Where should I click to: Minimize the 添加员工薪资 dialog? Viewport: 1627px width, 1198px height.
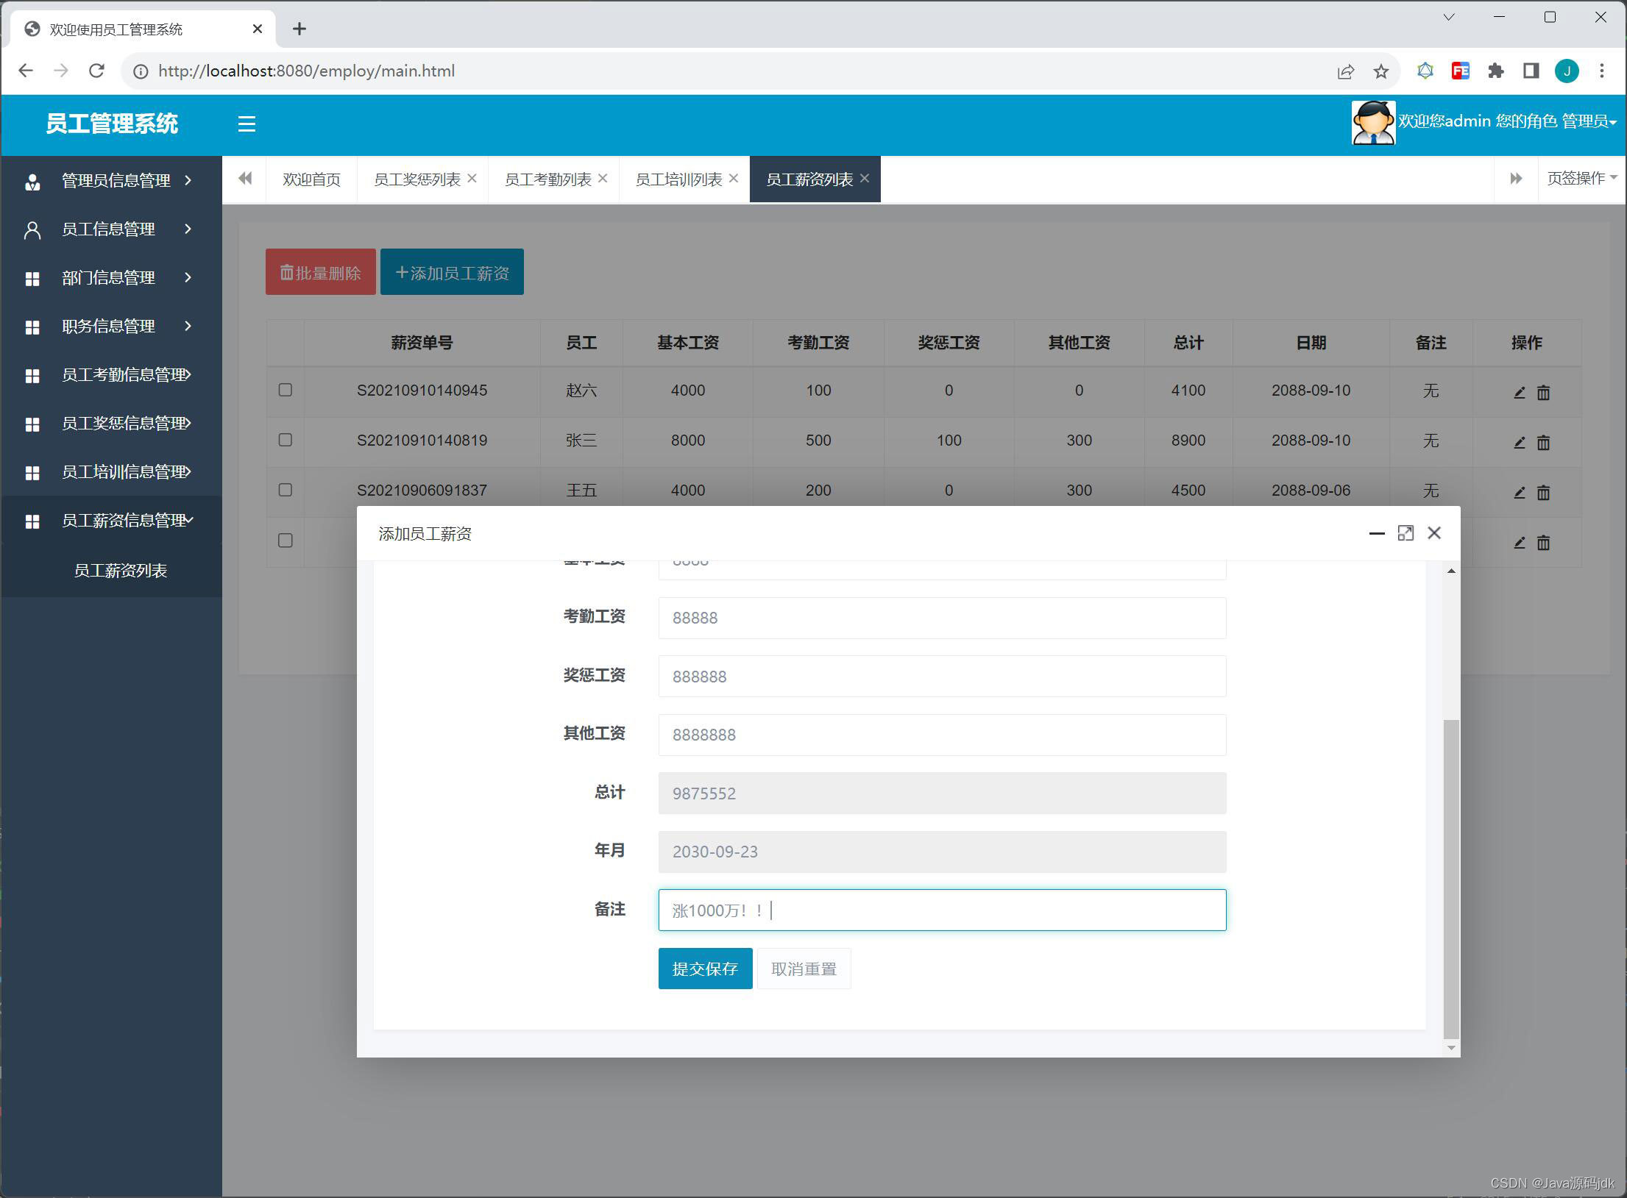click(1377, 533)
